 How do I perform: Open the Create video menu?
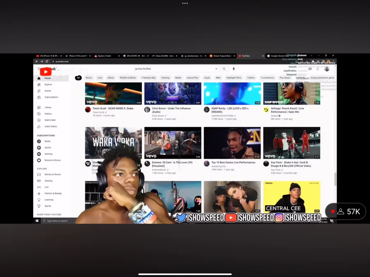pyautogui.click(x=310, y=69)
